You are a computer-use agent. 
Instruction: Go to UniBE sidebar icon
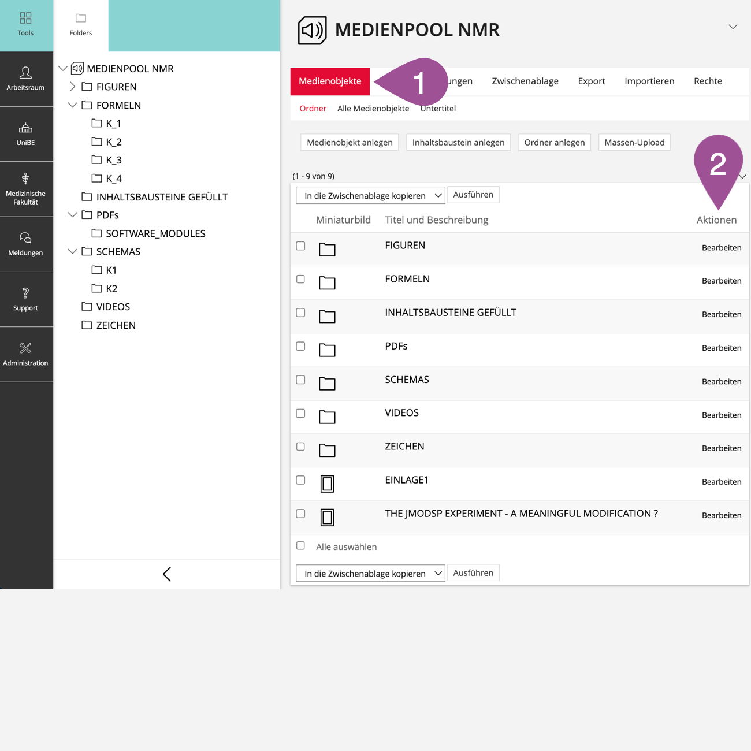[x=25, y=128]
